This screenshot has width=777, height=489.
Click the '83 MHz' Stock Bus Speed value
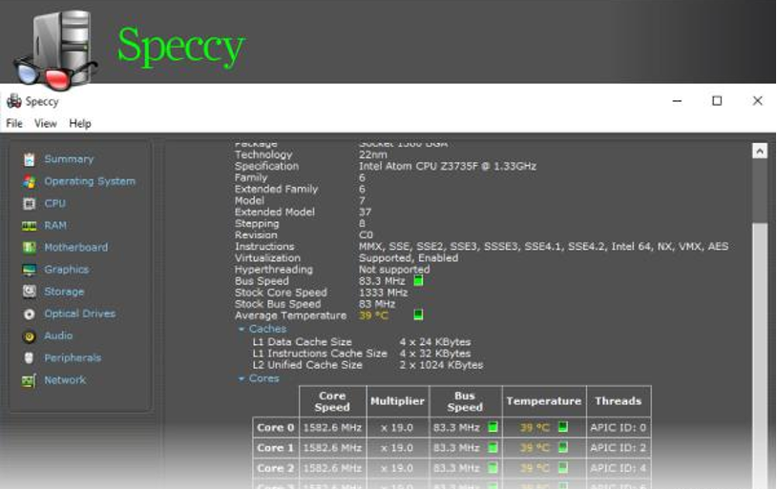377,304
